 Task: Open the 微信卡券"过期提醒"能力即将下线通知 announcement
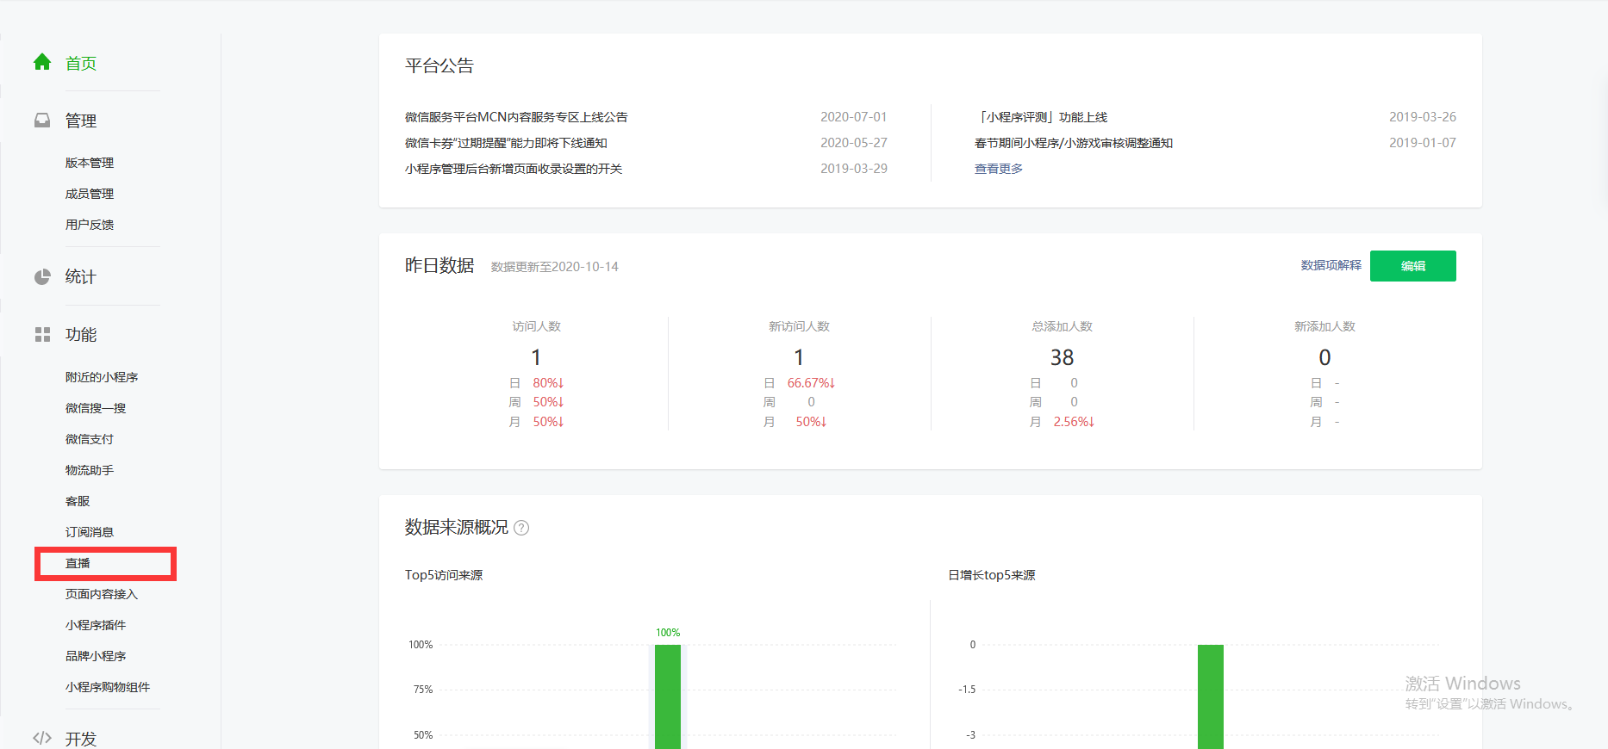[506, 143]
